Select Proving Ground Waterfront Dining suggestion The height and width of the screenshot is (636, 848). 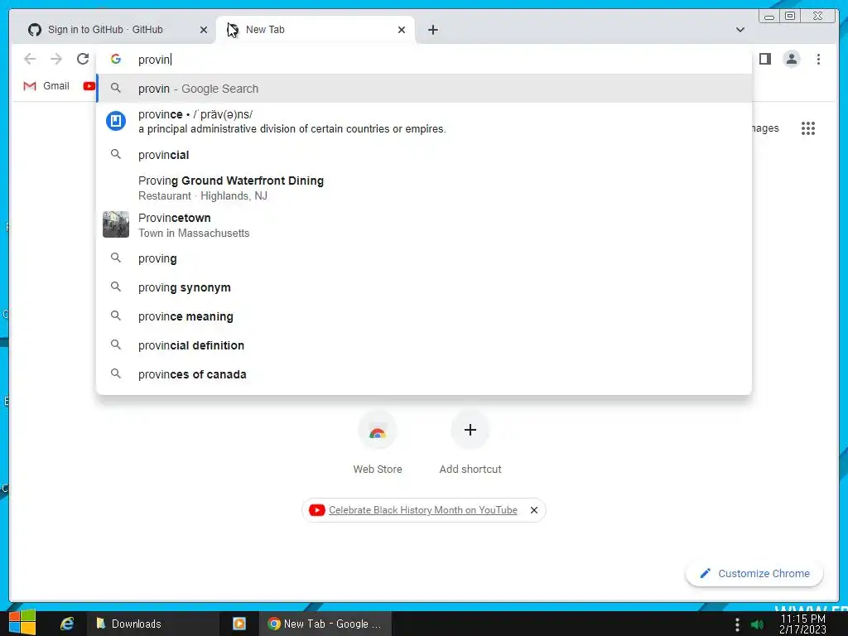(x=424, y=188)
